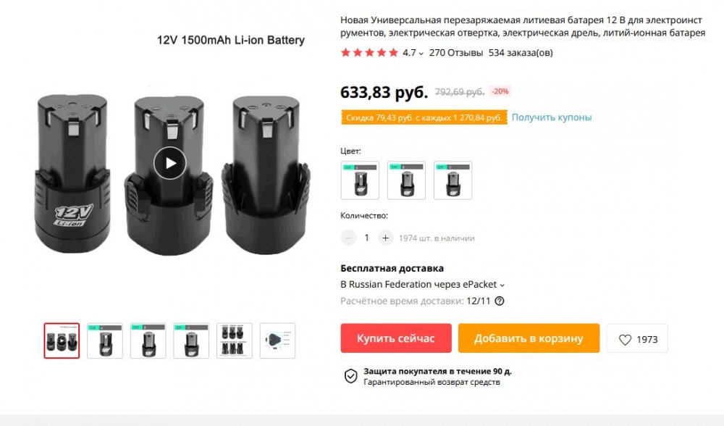Click the Добавить в корзину button
The height and width of the screenshot is (426, 724).
point(529,338)
